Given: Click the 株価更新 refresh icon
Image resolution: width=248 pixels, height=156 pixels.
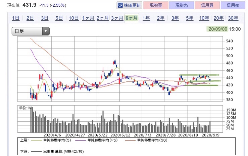Looking at the screenshot, I should (x=120, y=5).
